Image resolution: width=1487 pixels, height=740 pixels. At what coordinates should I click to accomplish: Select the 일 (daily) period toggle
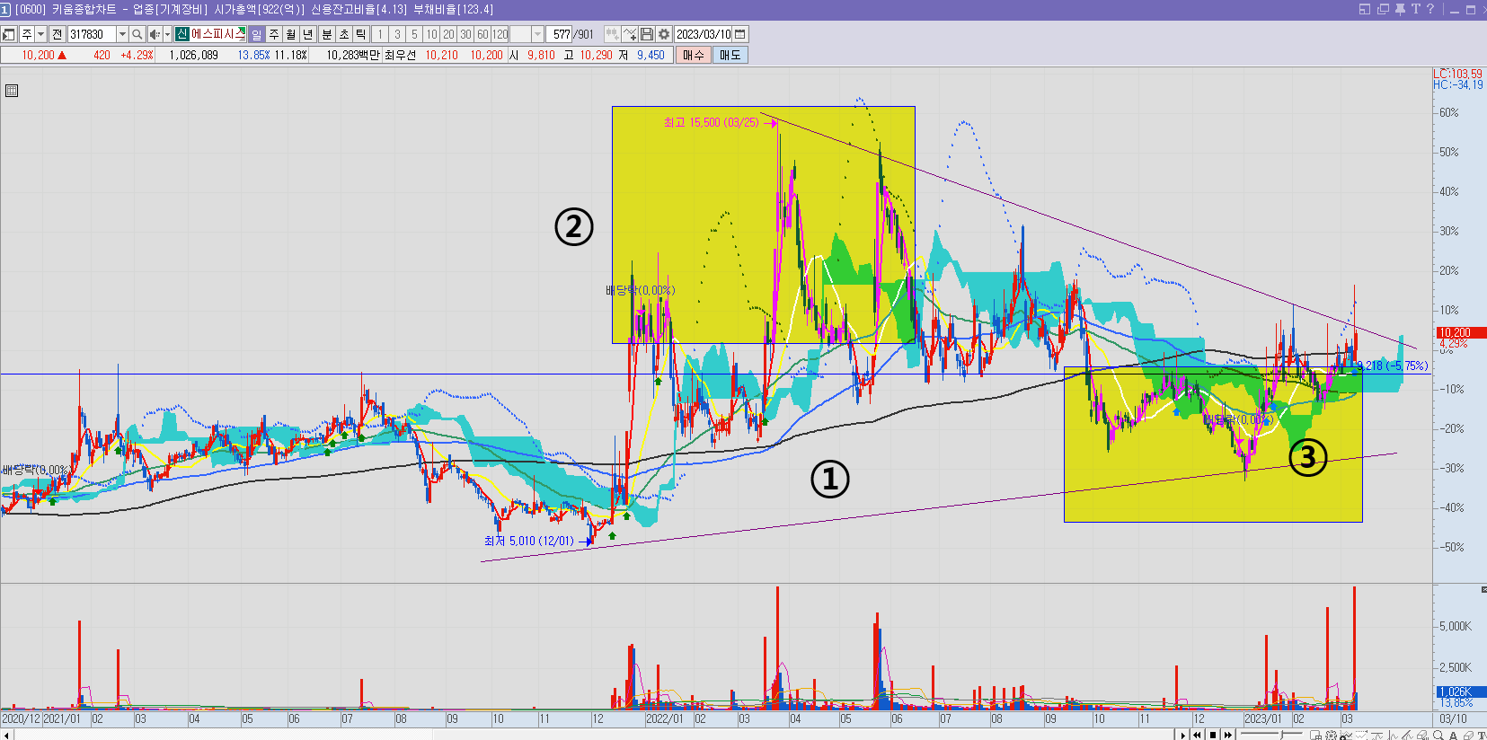tap(257, 34)
